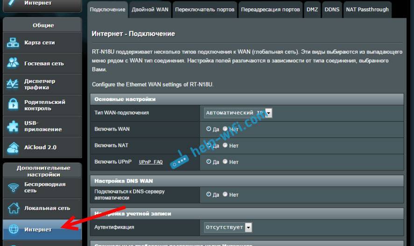Open the Internet globe icon in sidebar
The height and width of the screenshot is (246, 414).
tap(14, 229)
